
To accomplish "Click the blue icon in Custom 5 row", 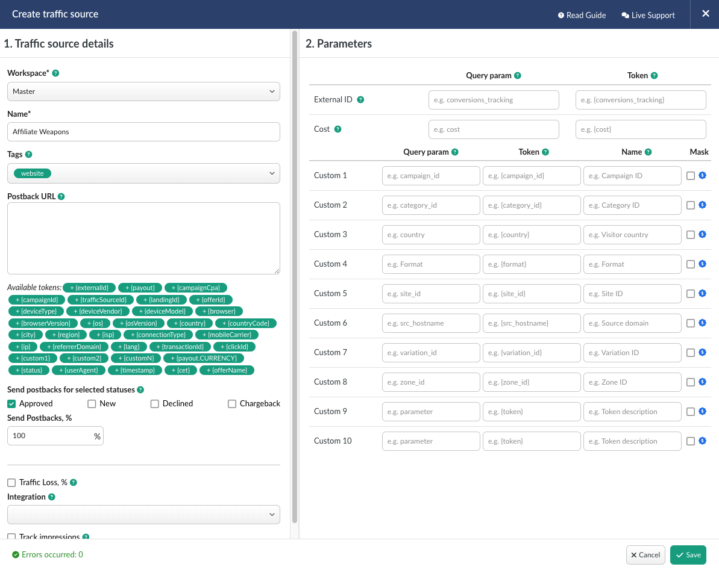I will pos(702,294).
